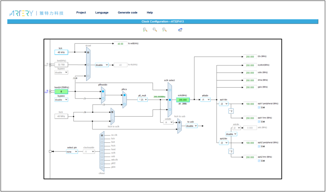This screenshot has height=192, width=326.
Task: Click the lext 32.768 kHz field
Action: coord(61,64)
